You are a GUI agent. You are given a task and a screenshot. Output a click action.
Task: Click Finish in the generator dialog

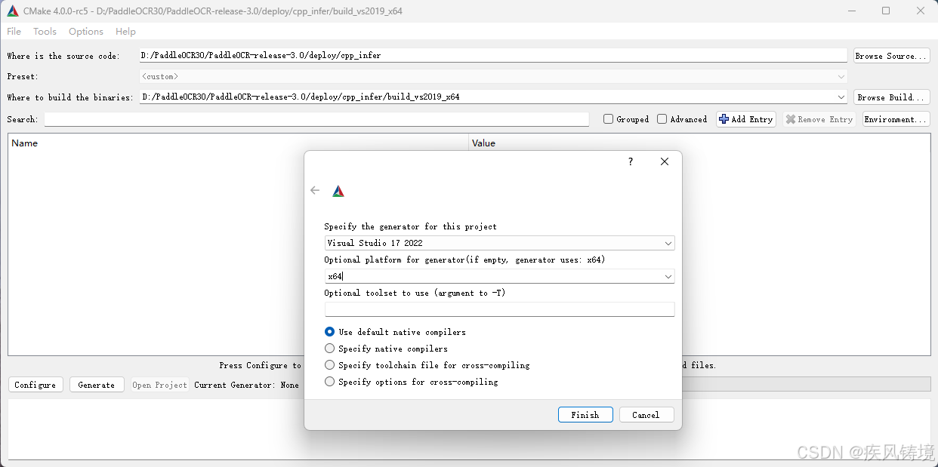click(585, 415)
